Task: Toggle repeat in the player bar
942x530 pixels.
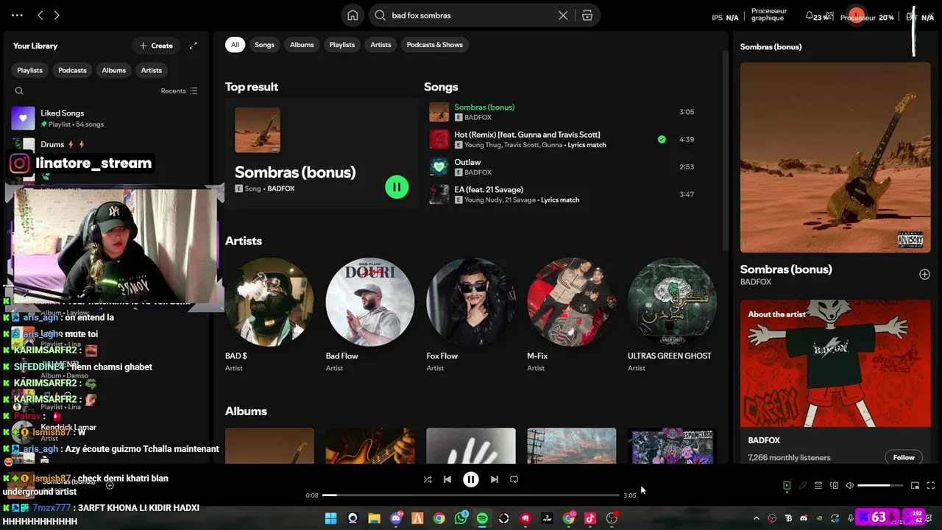Action: [x=514, y=479]
